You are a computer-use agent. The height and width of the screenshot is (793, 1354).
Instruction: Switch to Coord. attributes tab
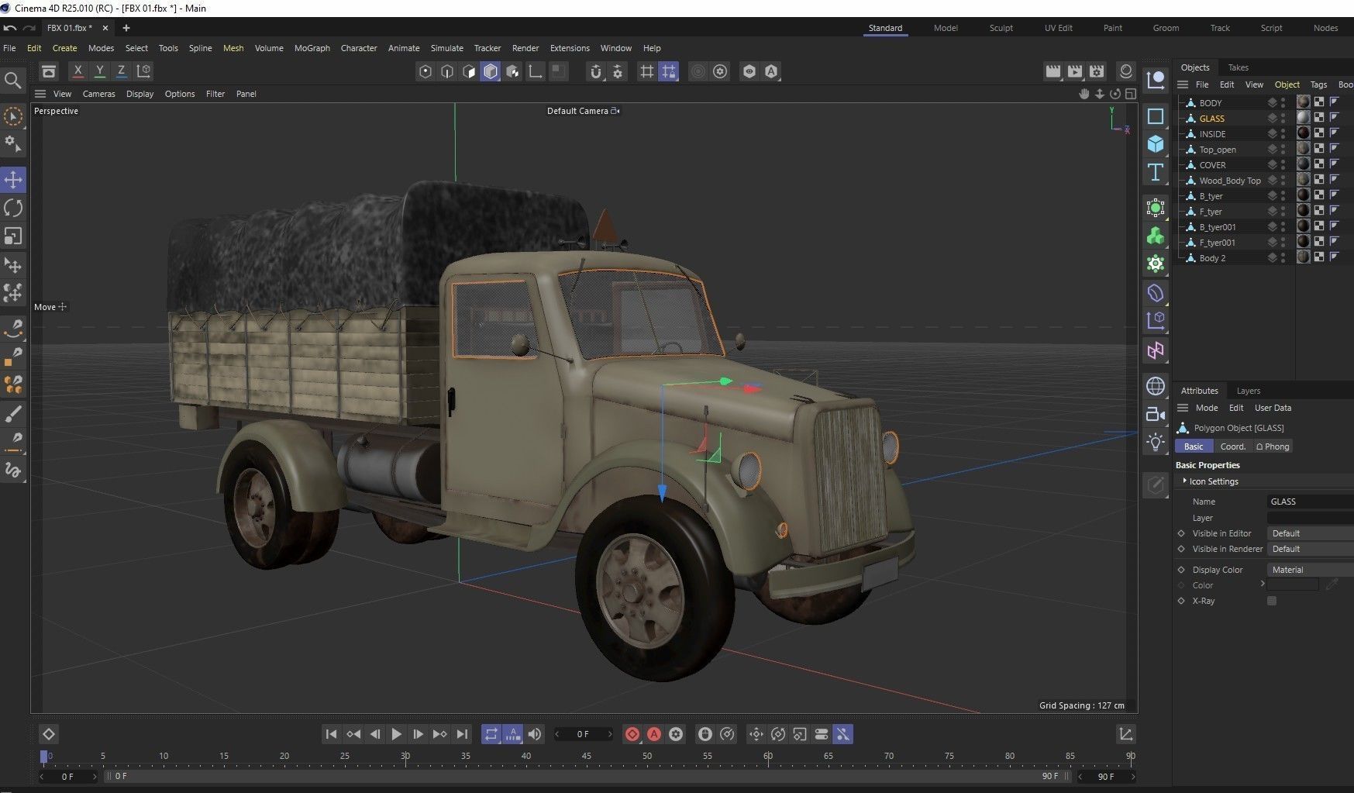click(1232, 446)
